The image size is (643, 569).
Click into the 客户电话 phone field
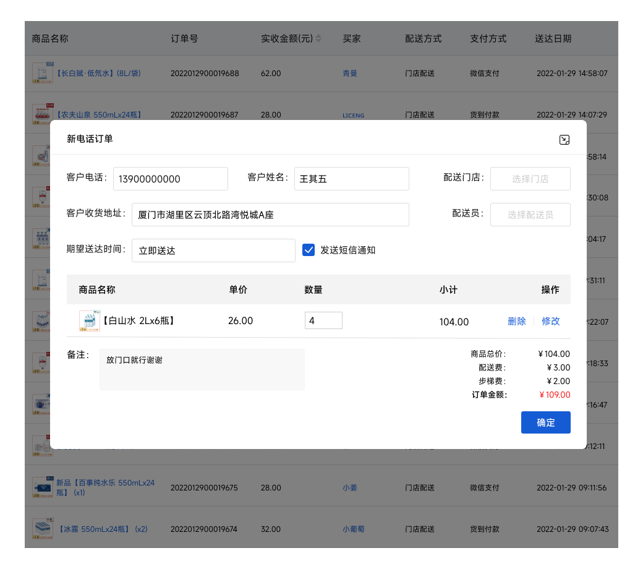coord(170,179)
